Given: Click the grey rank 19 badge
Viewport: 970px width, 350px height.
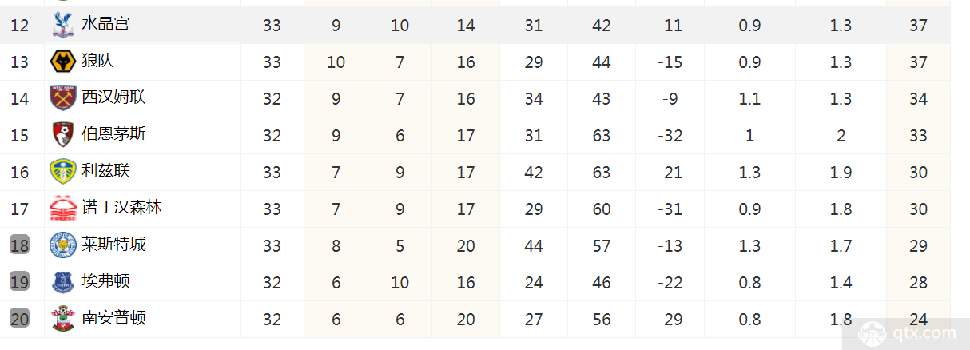Looking at the screenshot, I should point(20,282).
